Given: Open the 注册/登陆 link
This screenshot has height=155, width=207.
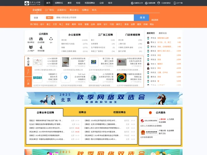Looking at the screenshot, I should click(x=166, y=3).
